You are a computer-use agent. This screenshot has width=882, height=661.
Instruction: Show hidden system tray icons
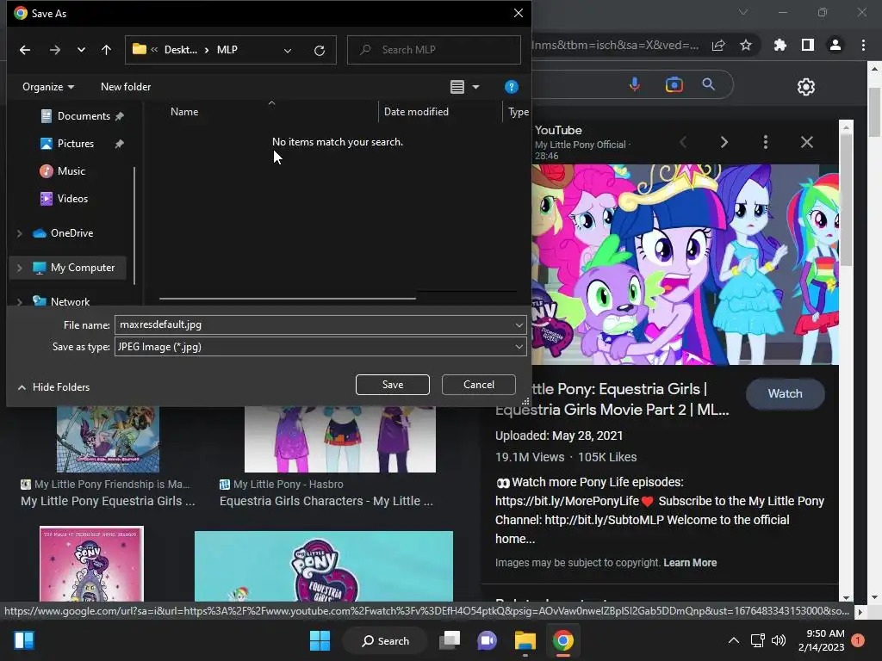(x=734, y=640)
